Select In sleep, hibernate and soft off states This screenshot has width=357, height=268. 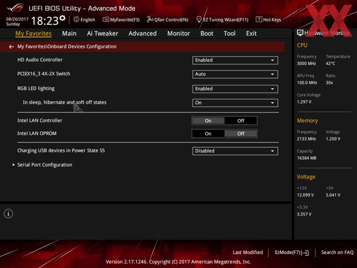[x=65, y=102]
